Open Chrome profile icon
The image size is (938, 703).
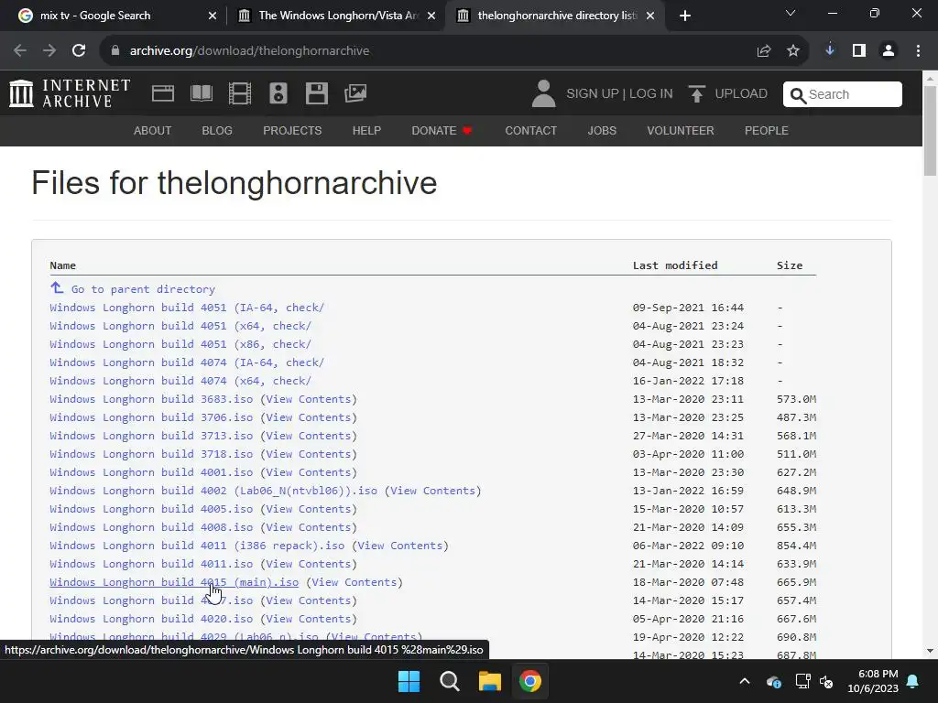889,51
